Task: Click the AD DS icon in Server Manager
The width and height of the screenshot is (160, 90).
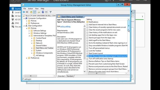Action: [x=13, y=19]
